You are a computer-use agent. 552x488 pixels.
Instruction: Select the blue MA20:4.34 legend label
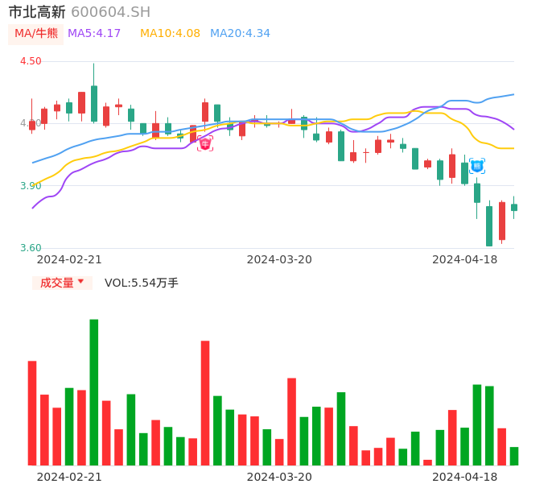coord(240,34)
